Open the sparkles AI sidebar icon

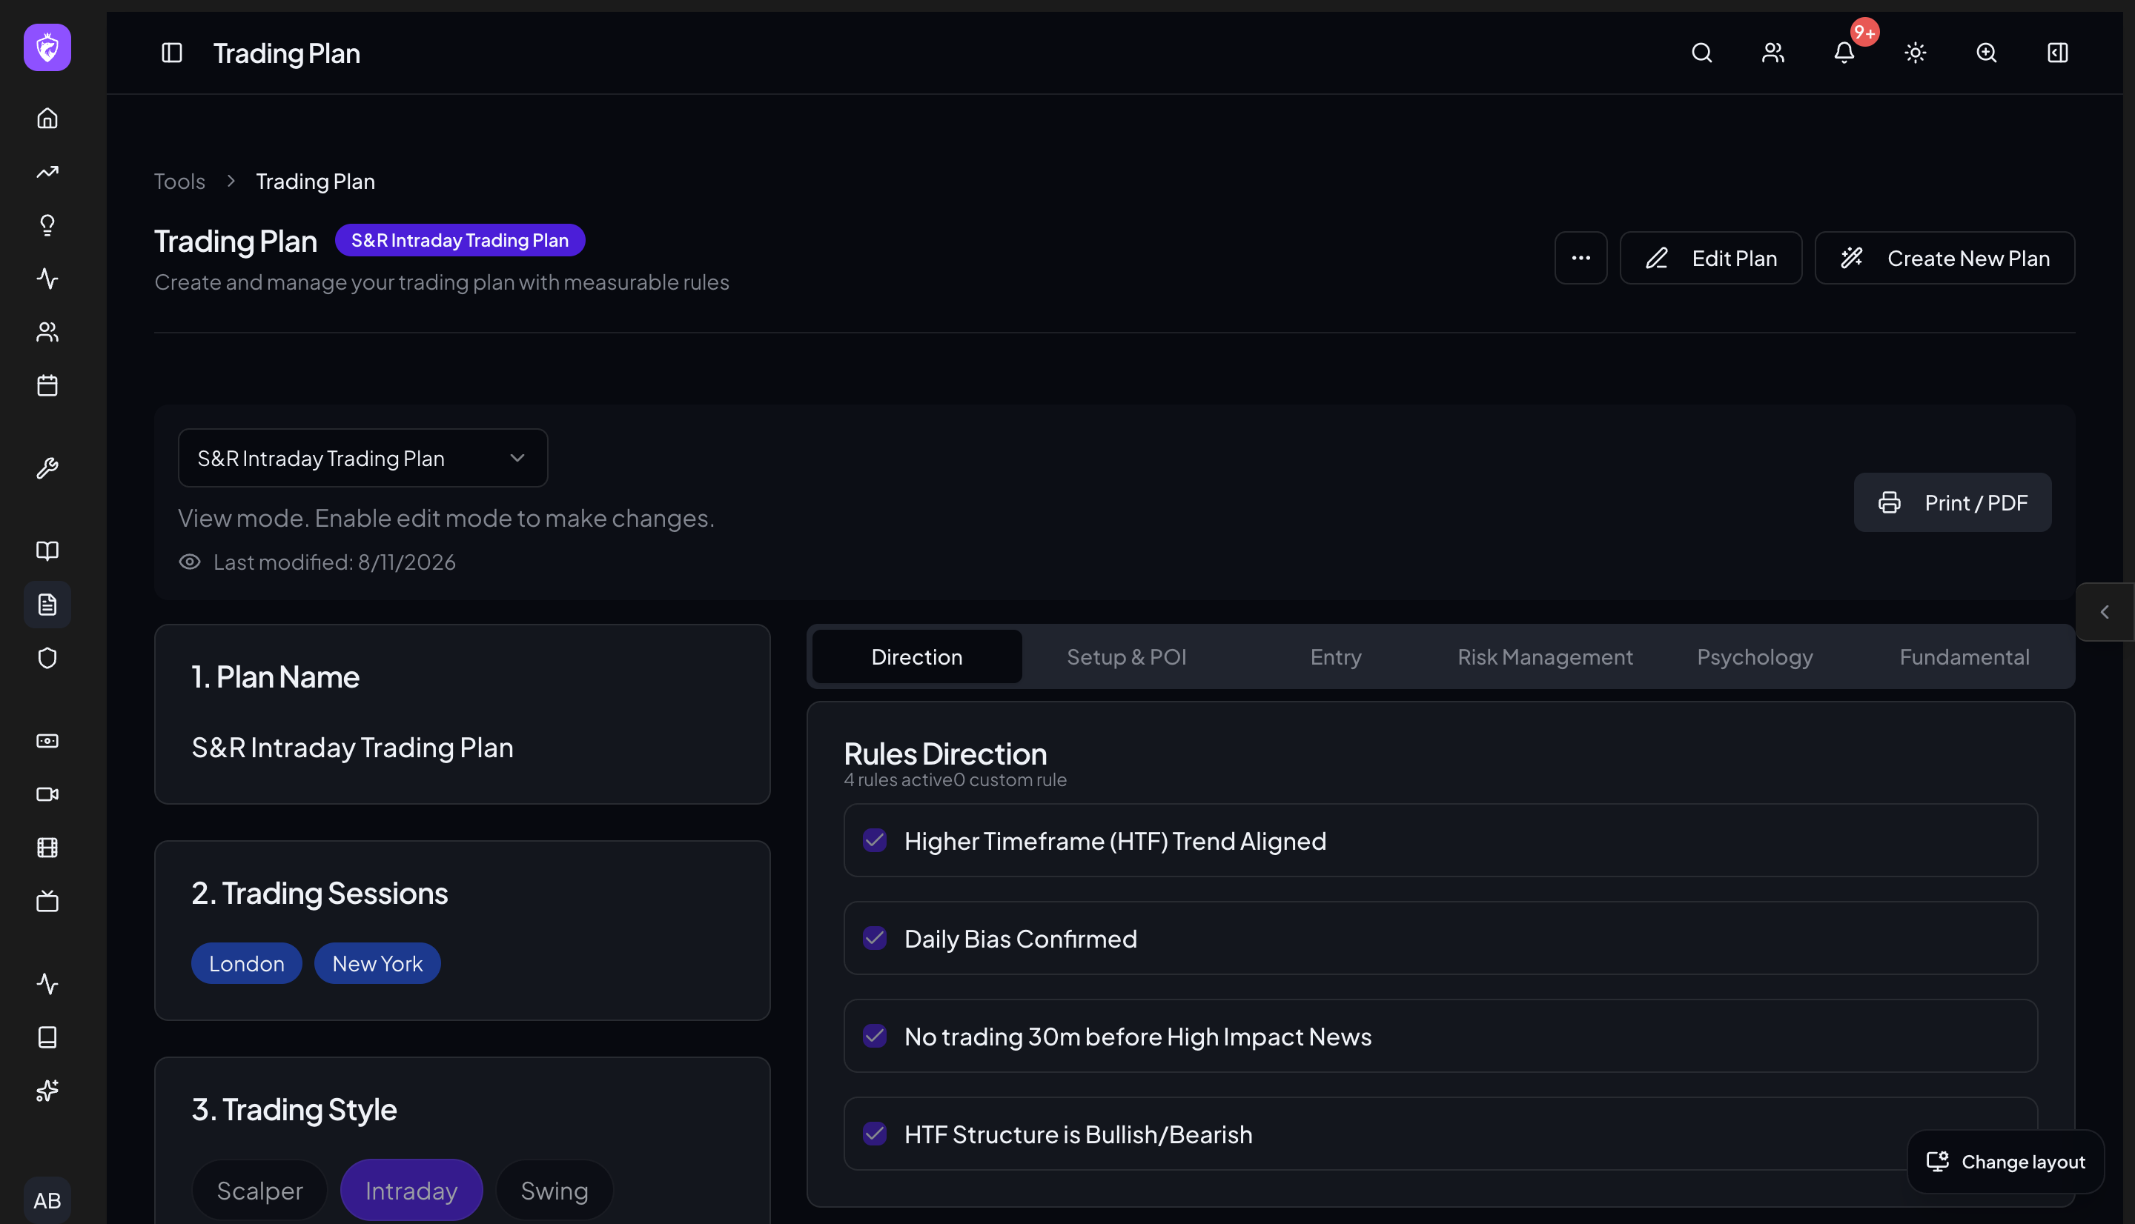(47, 1091)
